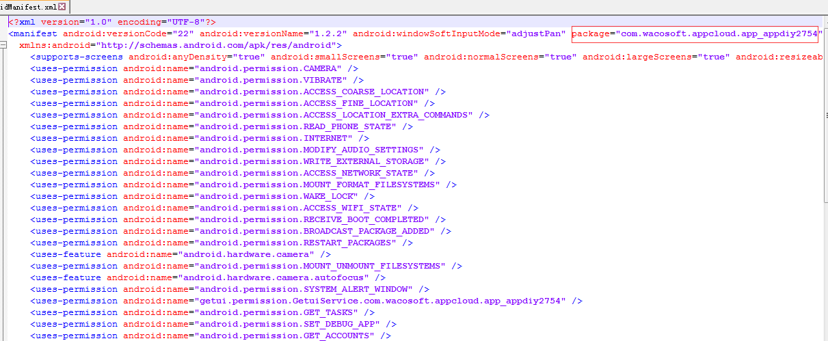Viewport: 828px width, 341px height.
Task: Click the ACCESS_LOCATION_EXTRA_COMMANDS permission line
Action: click(x=260, y=115)
